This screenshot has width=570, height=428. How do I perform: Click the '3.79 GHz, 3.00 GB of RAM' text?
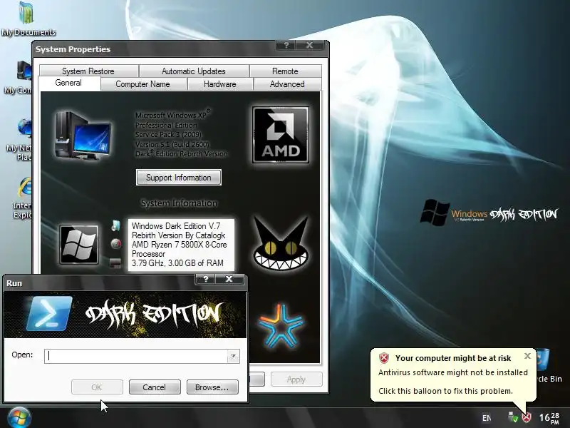click(177, 263)
